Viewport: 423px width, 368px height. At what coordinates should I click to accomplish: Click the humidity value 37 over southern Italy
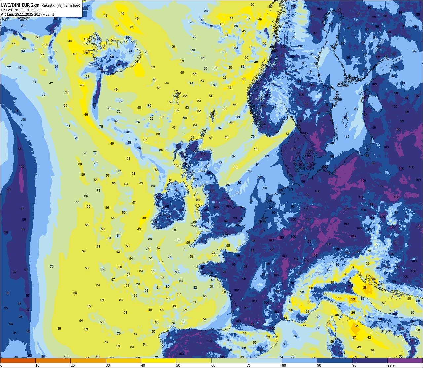(354, 337)
